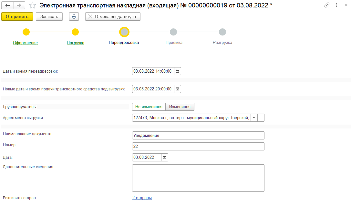Select the Не изменился consignee option
351x205 pixels.
pos(149,107)
